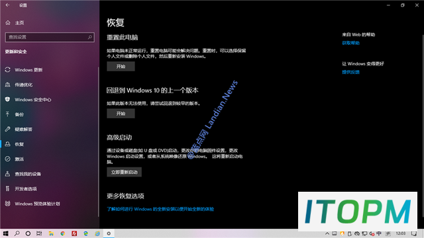Open 提供反馈 link
Image resolution: width=424 pixels, height=238 pixels.
click(350, 72)
